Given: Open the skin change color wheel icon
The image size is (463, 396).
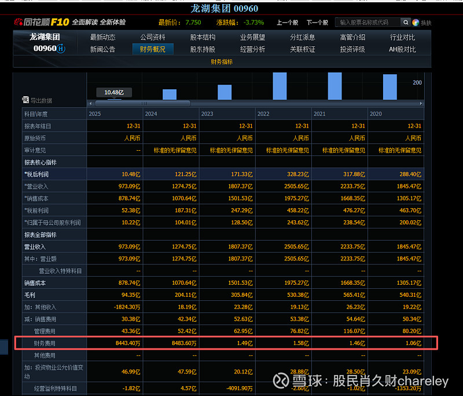Looking at the screenshot, I should pyautogui.click(x=416, y=23).
